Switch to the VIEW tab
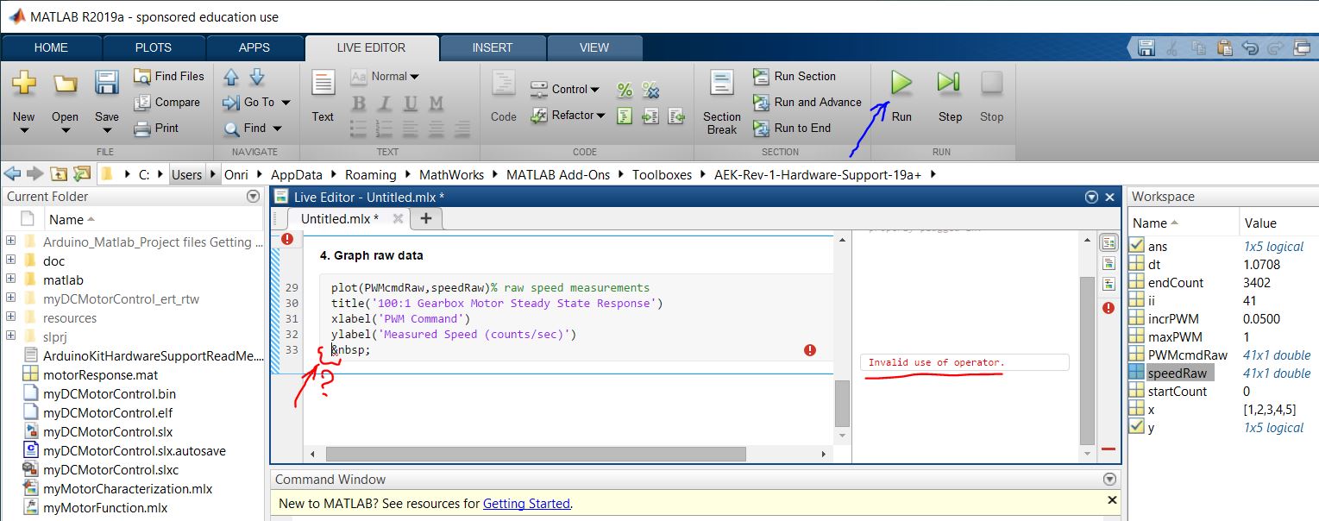1319x521 pixels. pos(594,47)
